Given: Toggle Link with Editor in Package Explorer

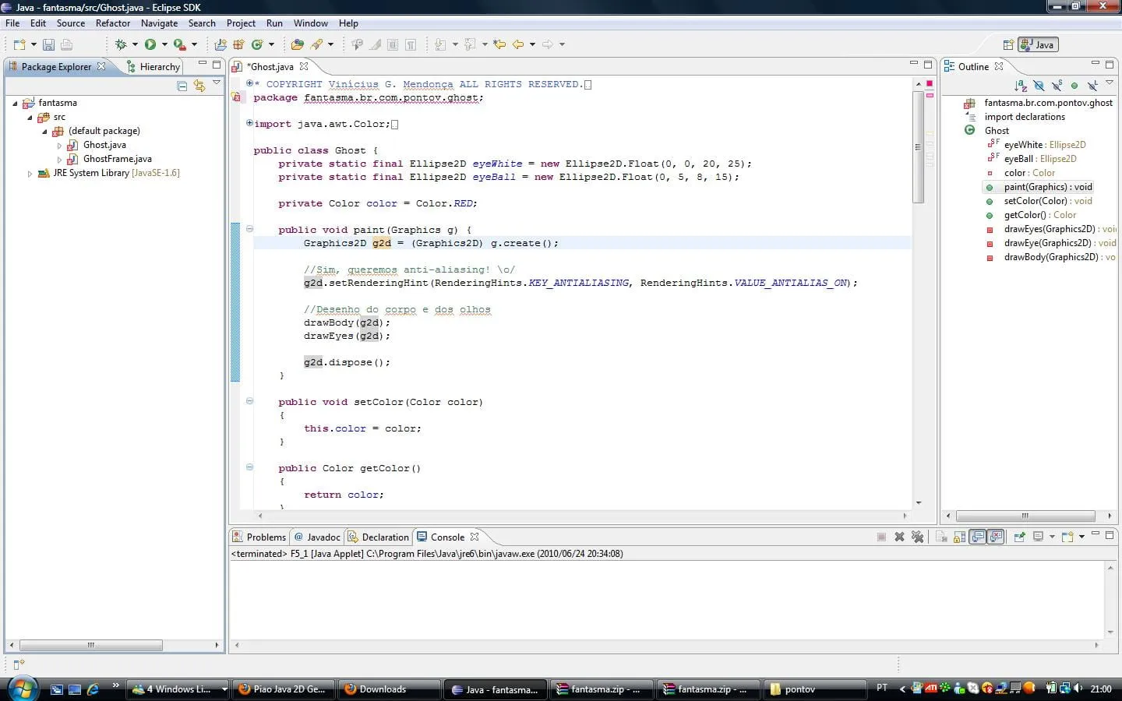Looking at the screenshot, I should pyautogui.click(x=199, y=86).
